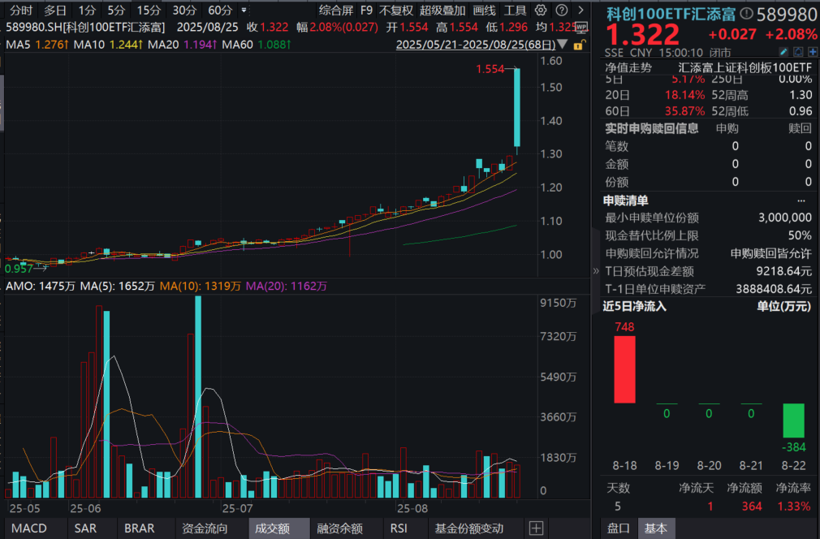Add 科创100ETF汇添富 with the plus icon
Image resolution: width=820 pixels, height=539 pixels.
(814, 51)
